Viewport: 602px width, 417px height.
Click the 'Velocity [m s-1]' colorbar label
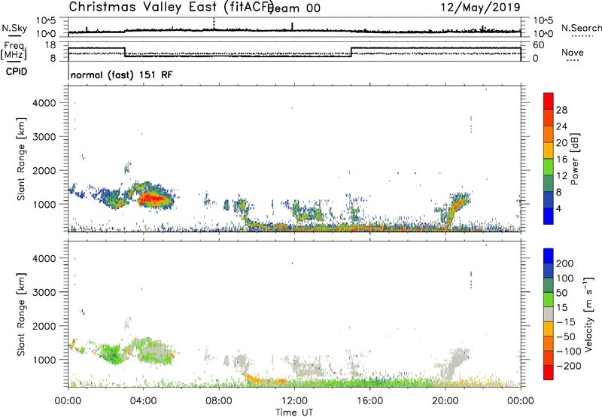[x=588, y=314]
